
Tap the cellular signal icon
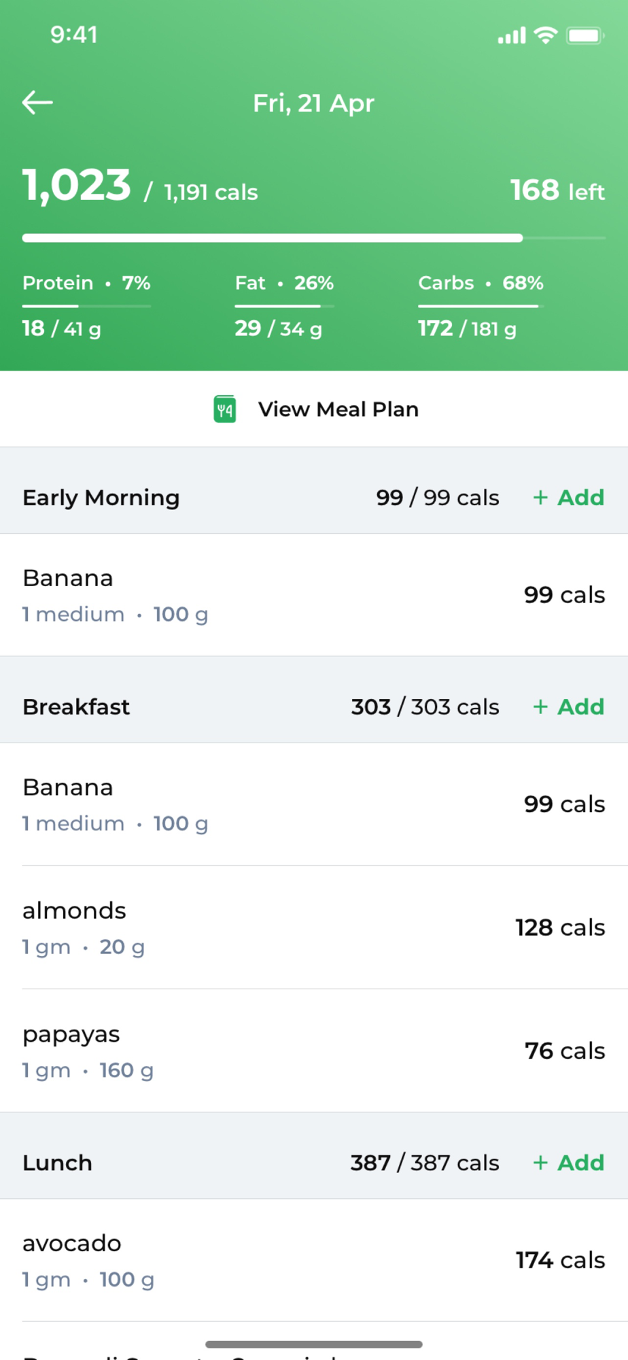[512, 35]
